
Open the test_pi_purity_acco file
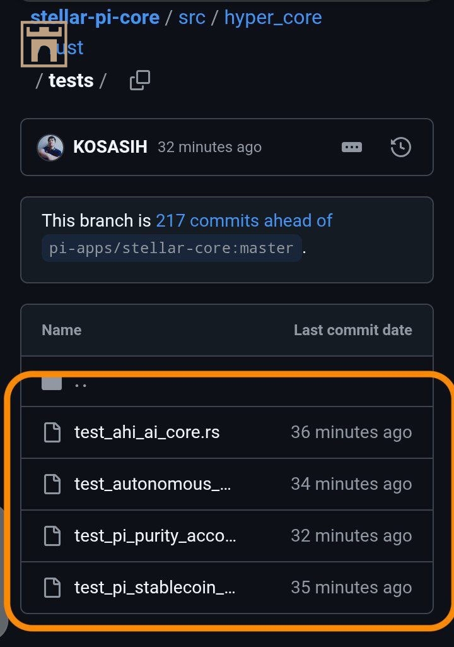(155, 536)
